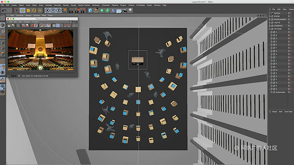Toggle visibility dots for SCENE
This screenshot has width=294, height=165.
(291, 16)
